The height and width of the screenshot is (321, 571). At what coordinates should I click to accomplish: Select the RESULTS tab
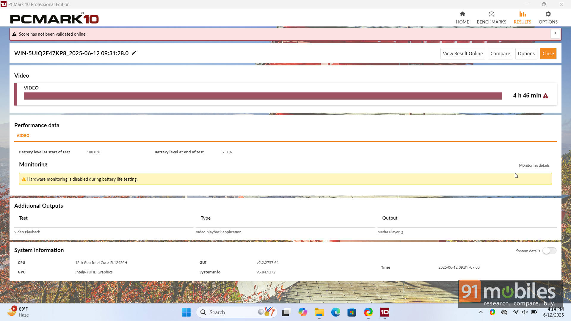point(522,18)
